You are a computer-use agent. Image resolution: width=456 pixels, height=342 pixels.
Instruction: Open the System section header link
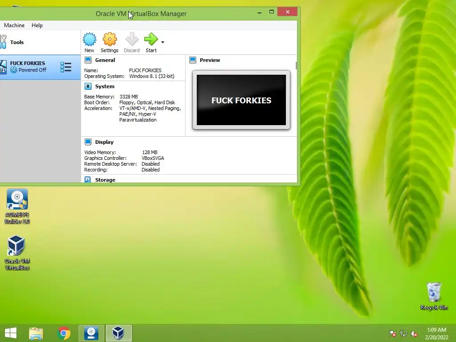click(x=105, y=86)
